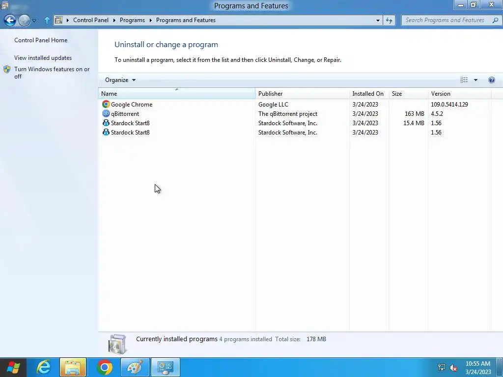The image size is (503, 377).
Task: Click The qBittorrent project publisher cell
Action: click(x=288, y=114)
